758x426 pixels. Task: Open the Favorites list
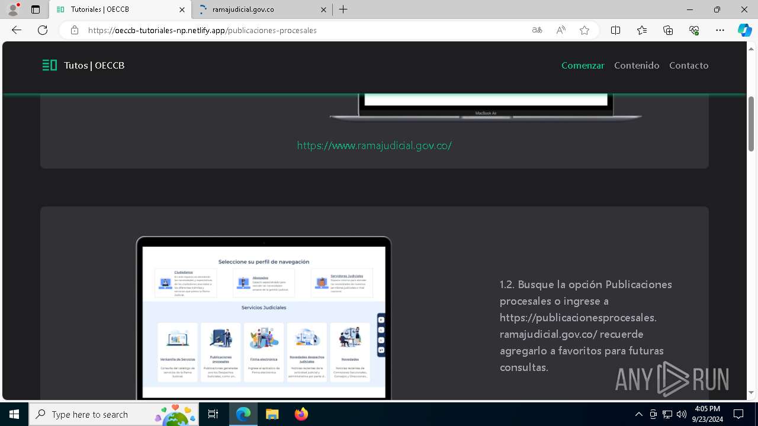coord(642,30)
